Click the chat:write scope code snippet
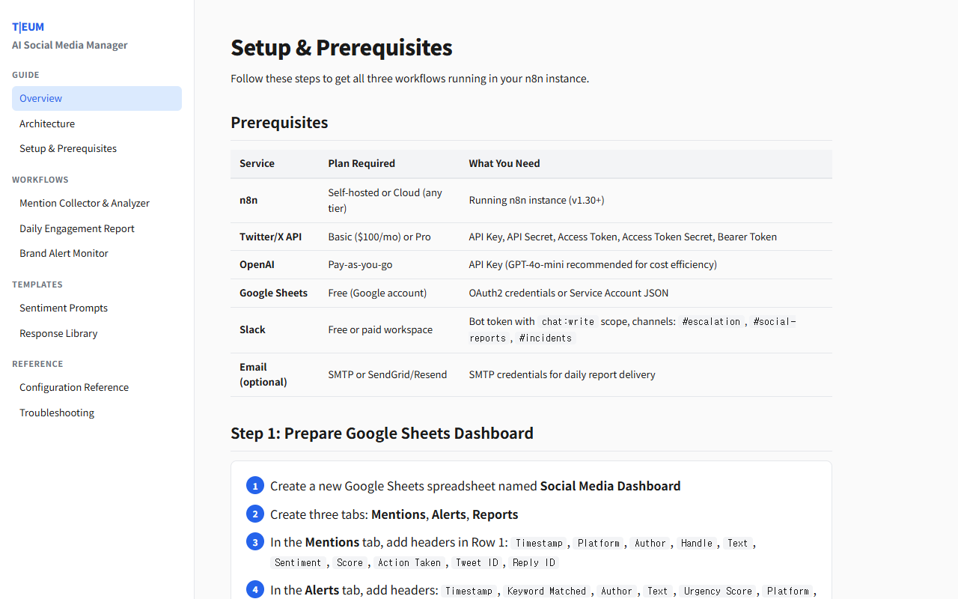 click(567, 322)
